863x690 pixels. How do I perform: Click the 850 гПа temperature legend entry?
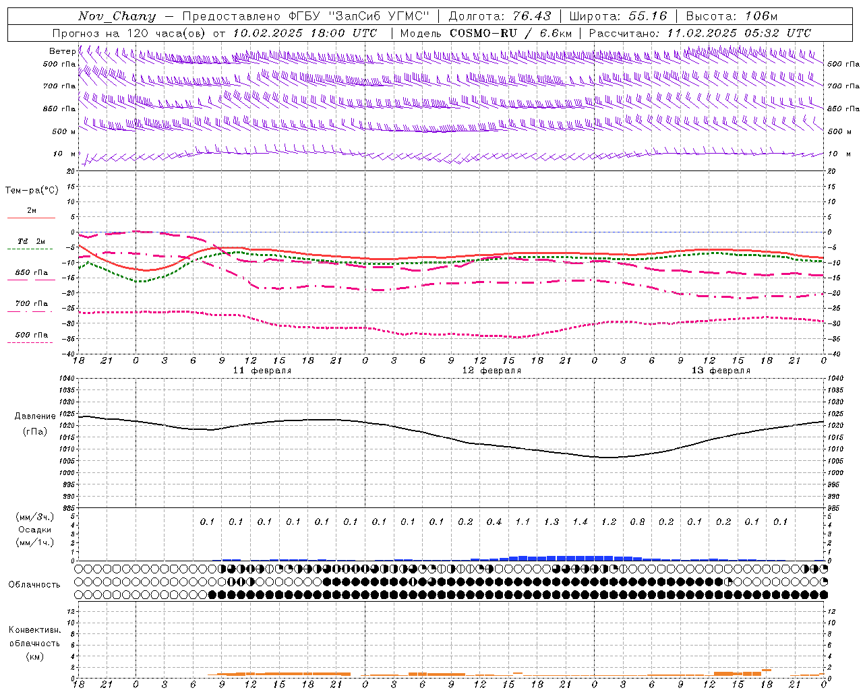(x=32, y=273)
